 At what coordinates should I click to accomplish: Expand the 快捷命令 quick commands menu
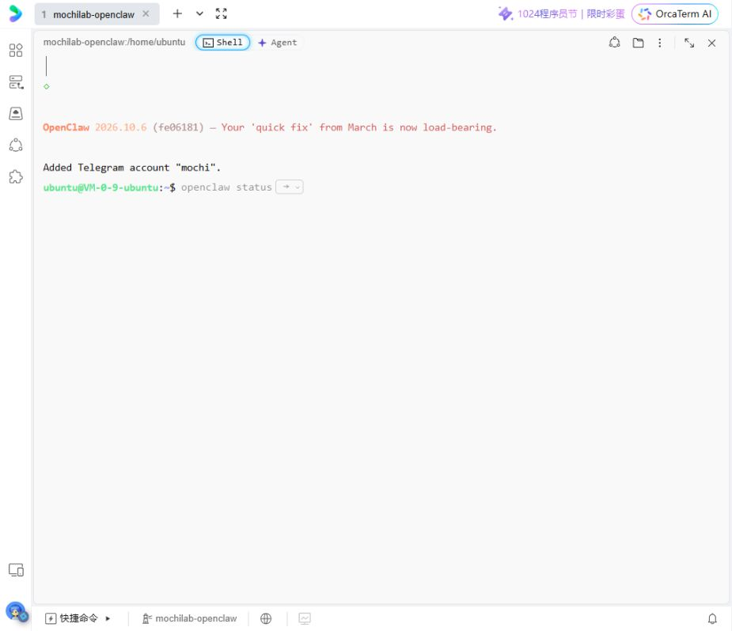(78, 618)
